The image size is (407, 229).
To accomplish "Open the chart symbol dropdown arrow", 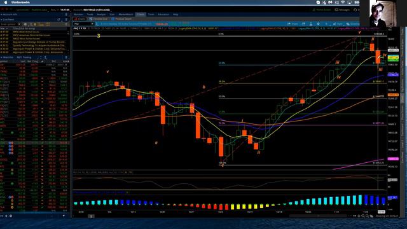I will click(x=92, y=24).
